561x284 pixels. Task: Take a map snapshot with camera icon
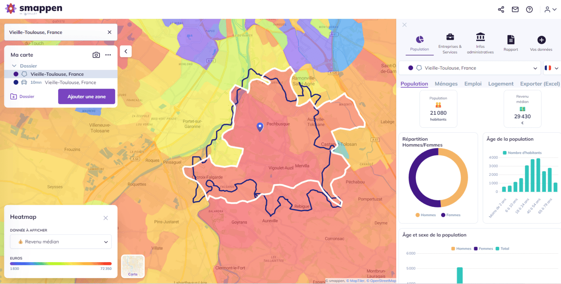click(96, 55)
